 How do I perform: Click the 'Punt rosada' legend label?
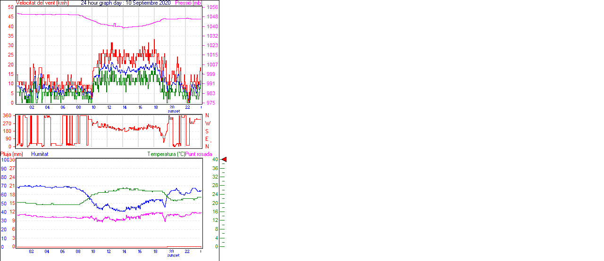(x=199, y=154)
